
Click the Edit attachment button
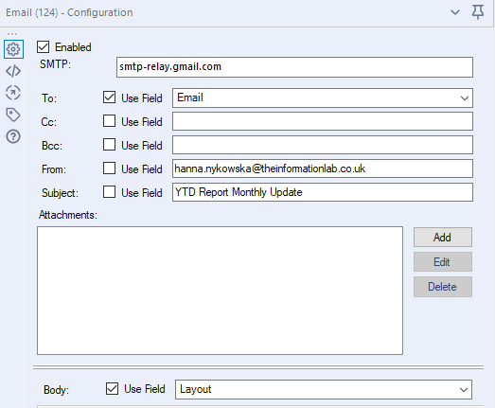[x=443, y=262]
